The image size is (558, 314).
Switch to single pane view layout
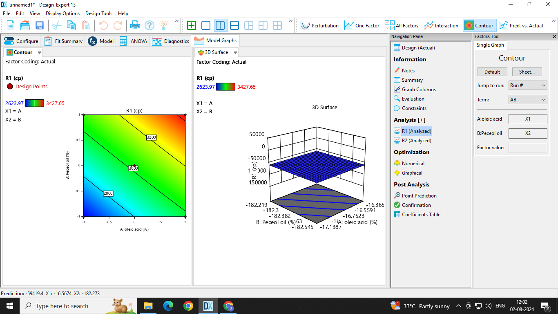click(206, 25)
